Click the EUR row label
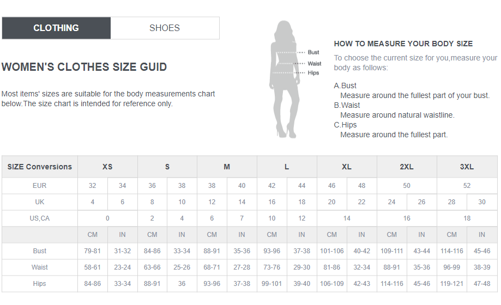This screenshot has height=305, width=501. [x=40, y=186]
